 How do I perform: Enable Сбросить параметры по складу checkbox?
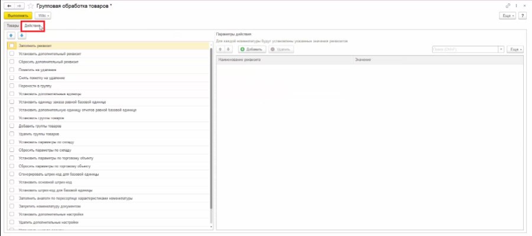pyautogui.click(x=12, y=150)
